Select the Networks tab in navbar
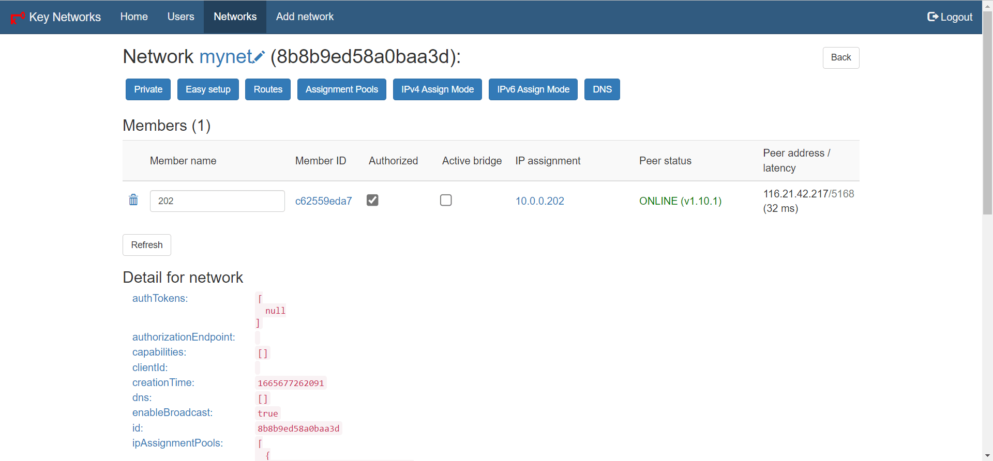 click(235, 17)
